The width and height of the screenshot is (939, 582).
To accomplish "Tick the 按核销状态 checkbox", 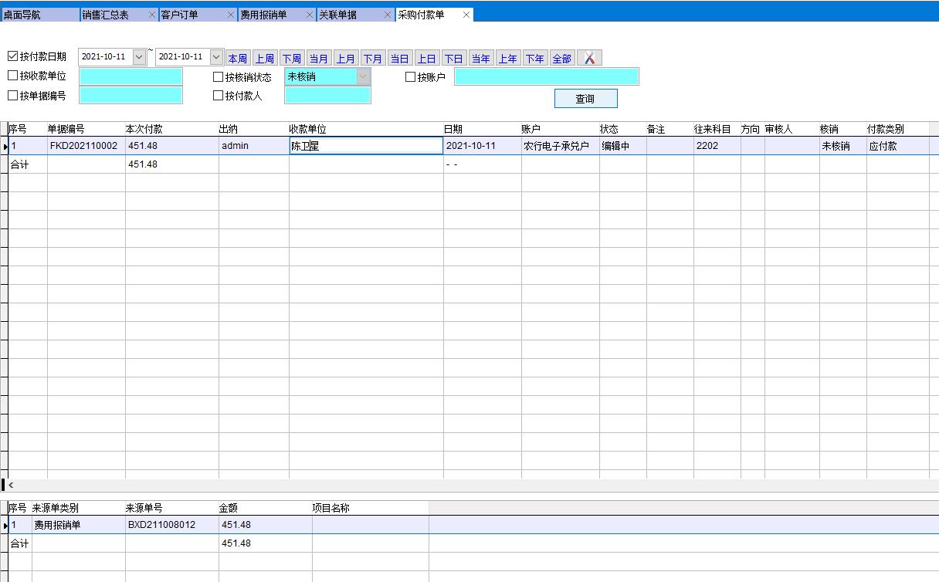I will [218, 76].
